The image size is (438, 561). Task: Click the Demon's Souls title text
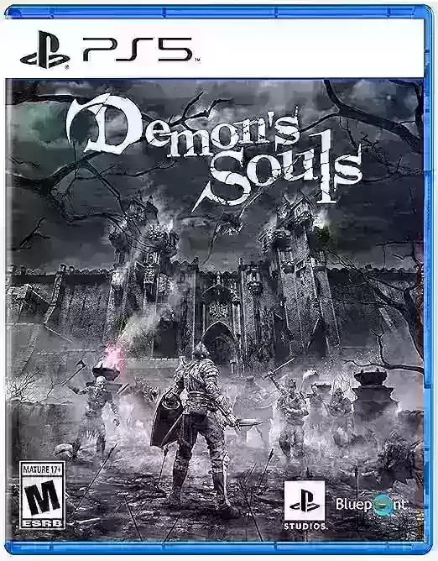(x=213, y=149)
